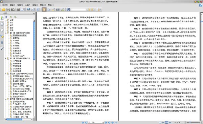Click the toolbar search text field
This screenshot has width=203, height=124.
[x=78, y=9]
